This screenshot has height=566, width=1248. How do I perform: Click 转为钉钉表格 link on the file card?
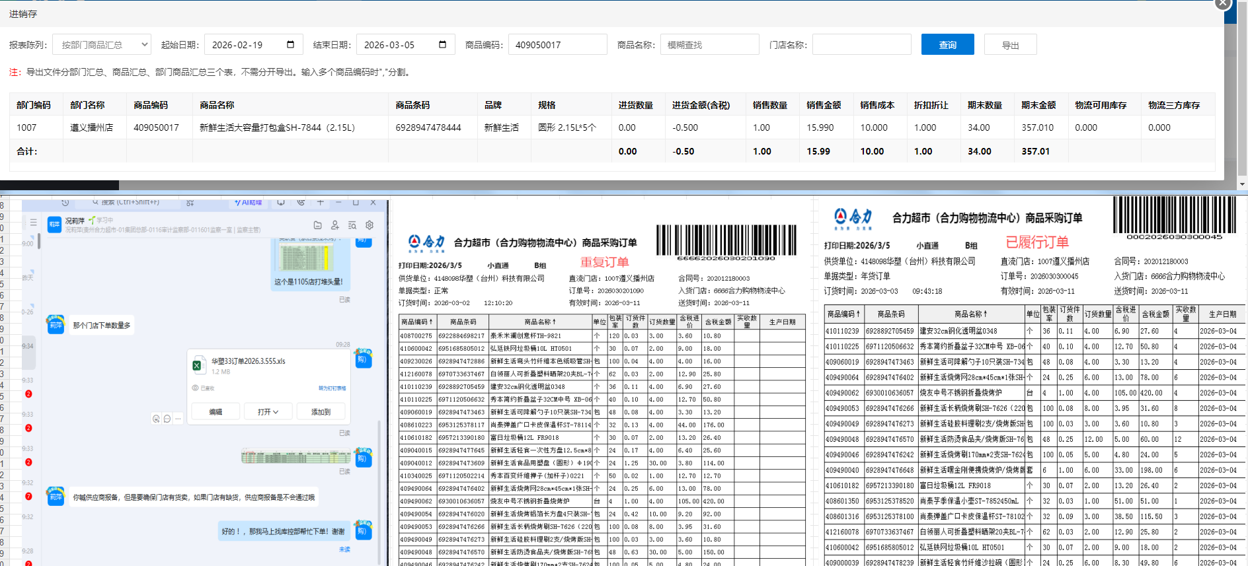coord(332,388)
